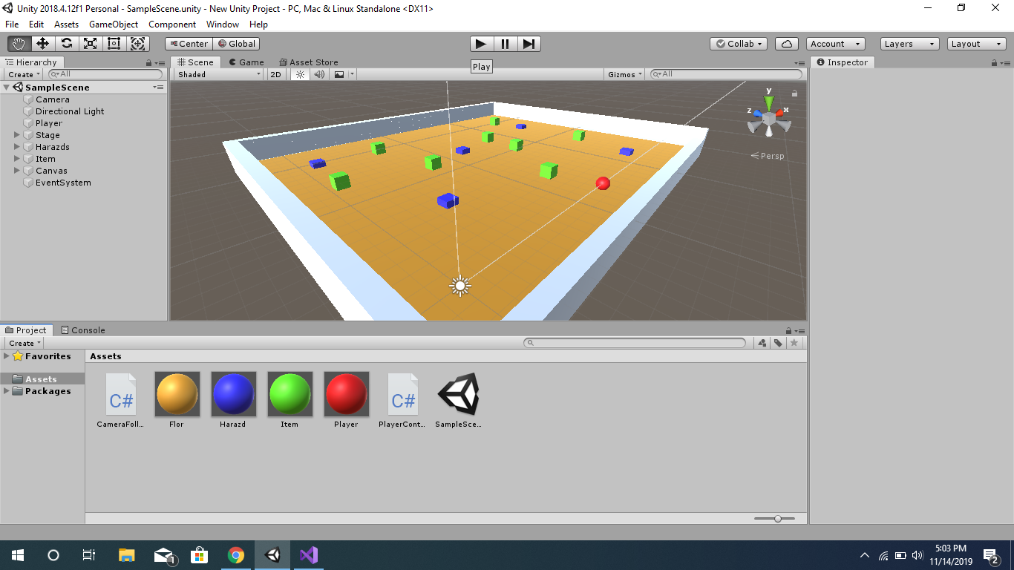The image size is (1014, 570).
Task: Select the Hand tool in the toolbar
Action: point(19,44)
